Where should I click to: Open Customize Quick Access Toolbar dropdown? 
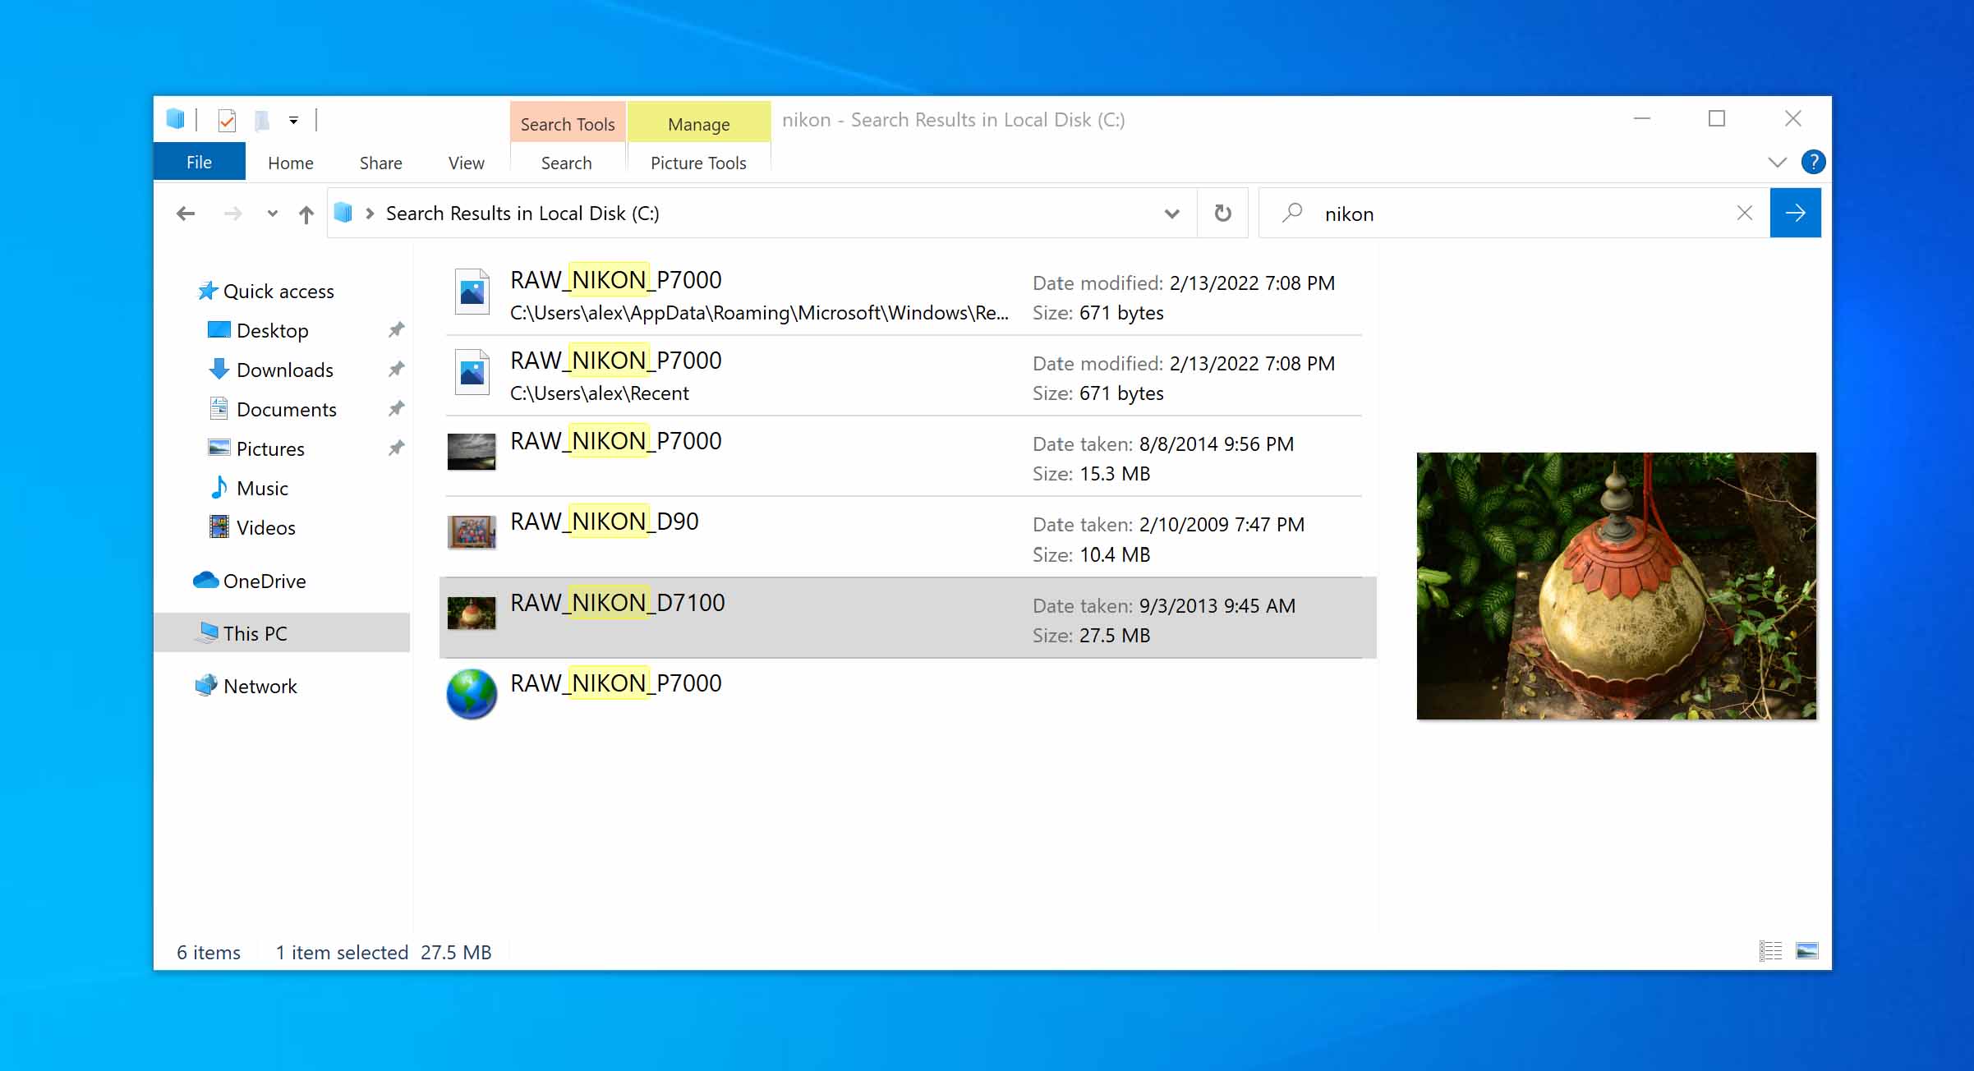[293, 121]
